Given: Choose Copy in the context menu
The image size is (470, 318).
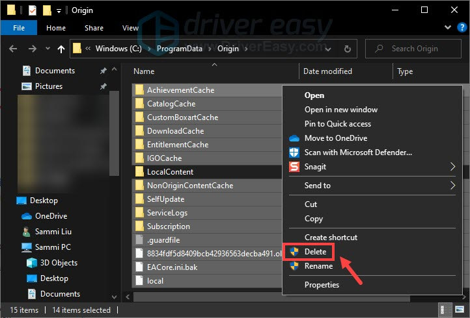Looking at the screenshot, I should [x=372, y=219].
